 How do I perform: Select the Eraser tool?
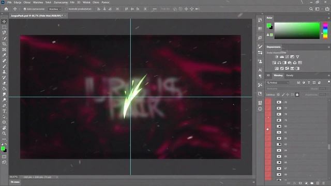4,83
